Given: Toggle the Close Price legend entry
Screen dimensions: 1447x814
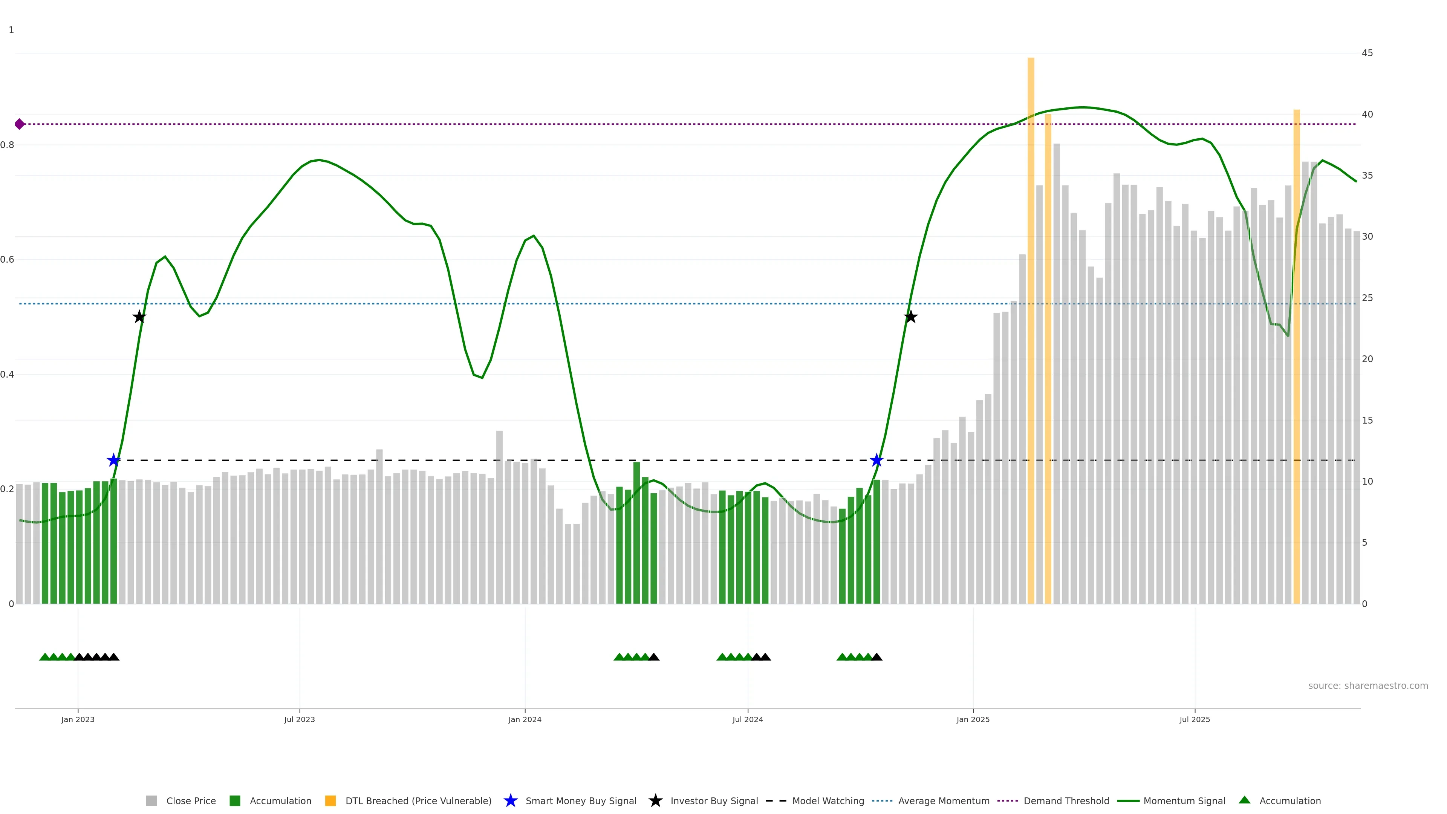Looking at the screenshot, I should click(190, 800).
